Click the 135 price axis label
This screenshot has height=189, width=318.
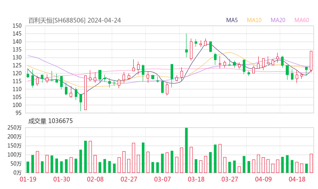[17, 49]
